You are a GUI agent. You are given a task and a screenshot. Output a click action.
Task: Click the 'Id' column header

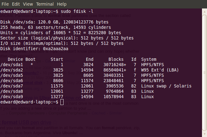click(x=134, y=59)
